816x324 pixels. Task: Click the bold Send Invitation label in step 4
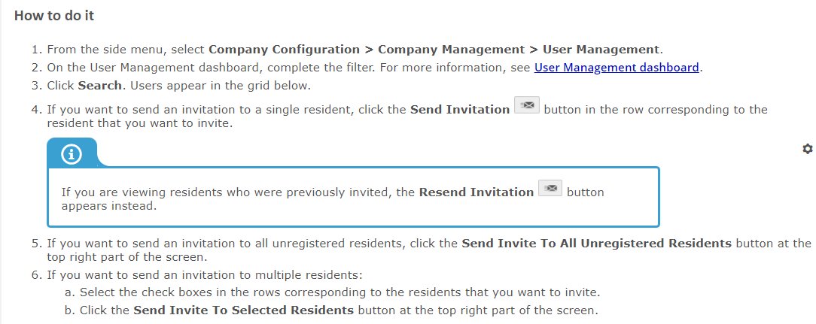pyautogui.click(x=459, y=110)
